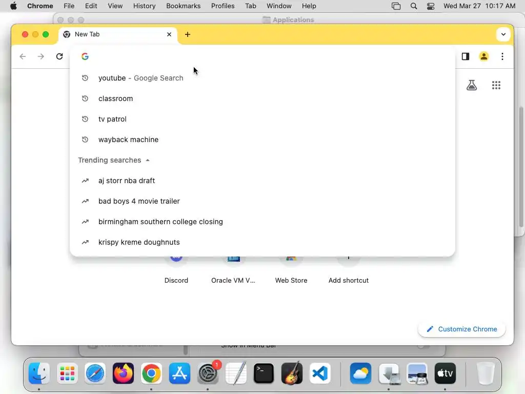Screen dimensions: 525x394
Task: Launch Terminal from the Dock
Action: tap(264, 373)
